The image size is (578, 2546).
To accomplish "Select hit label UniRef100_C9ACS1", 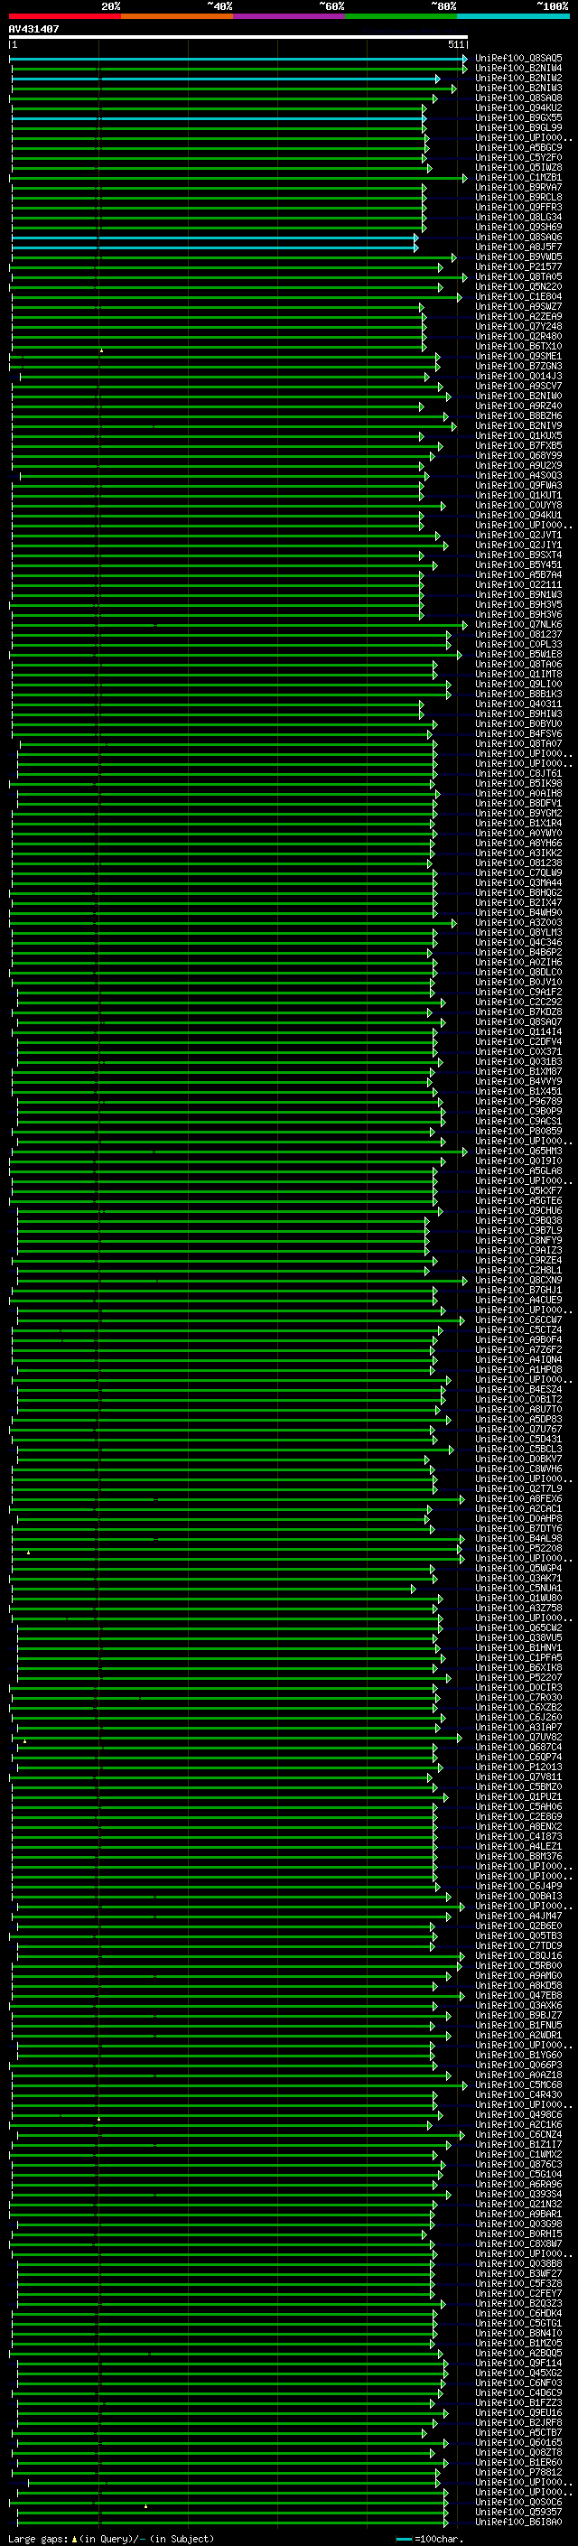I will click(x=518, y=1121).
